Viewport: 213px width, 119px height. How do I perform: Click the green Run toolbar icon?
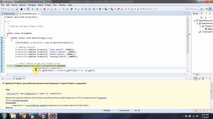(x=100, y=9)
